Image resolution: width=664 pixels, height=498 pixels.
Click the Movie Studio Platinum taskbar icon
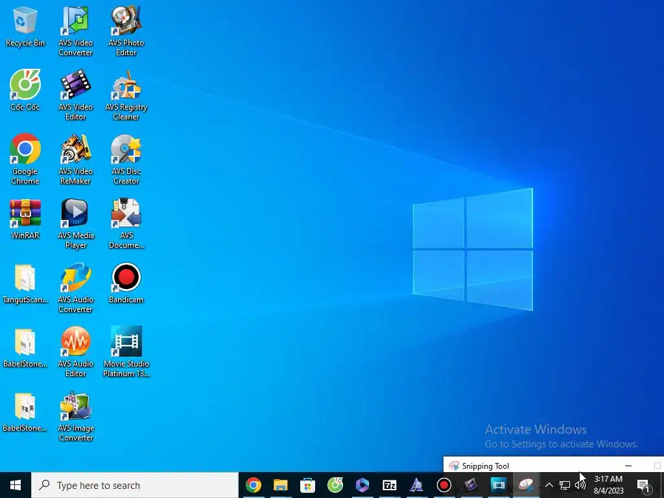coord(499,485)
